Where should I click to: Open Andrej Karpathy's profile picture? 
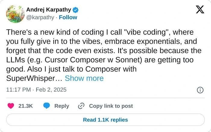tap(15, 14)
